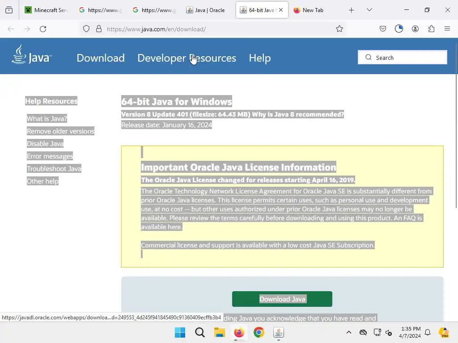Reload the current page
Screen dimensions: 458x343
tap(43, 29)
